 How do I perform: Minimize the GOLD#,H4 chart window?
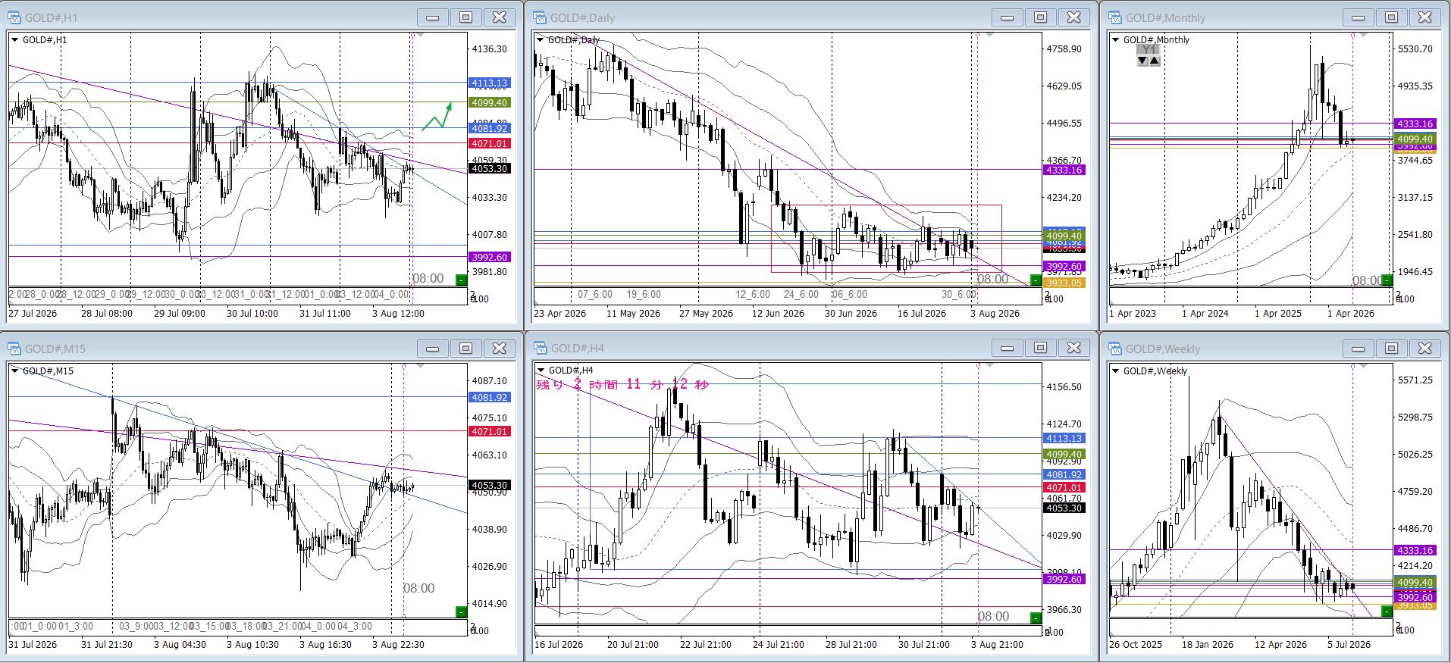[1007, 348]
